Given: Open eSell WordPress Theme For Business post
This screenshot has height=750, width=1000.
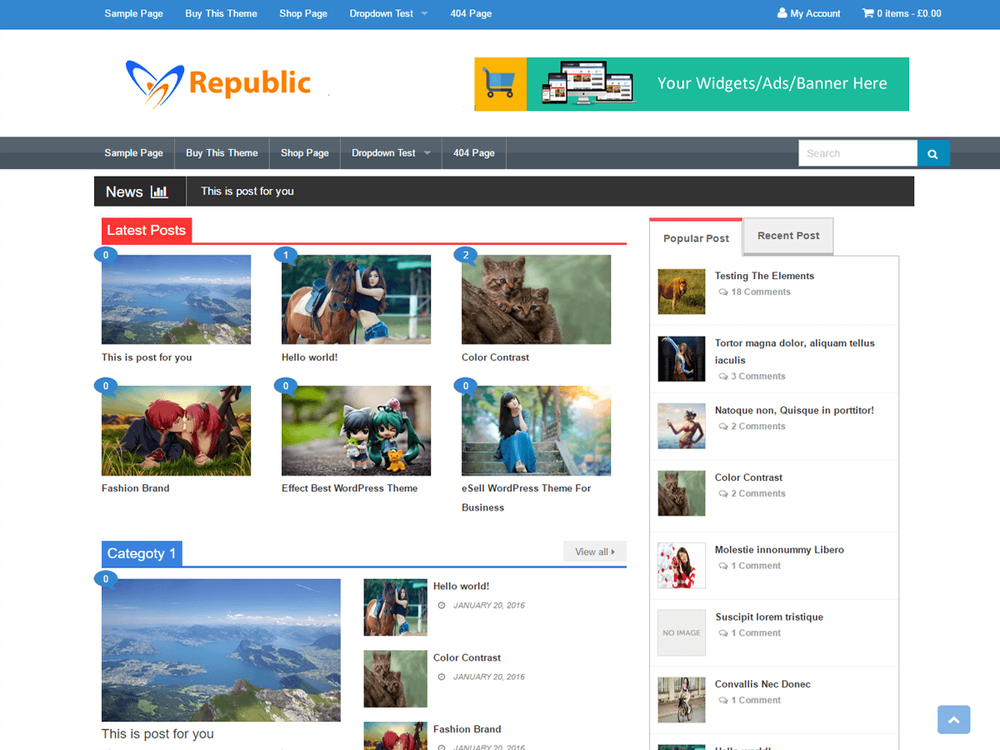Looking at the screenshot, I should 527,497.
